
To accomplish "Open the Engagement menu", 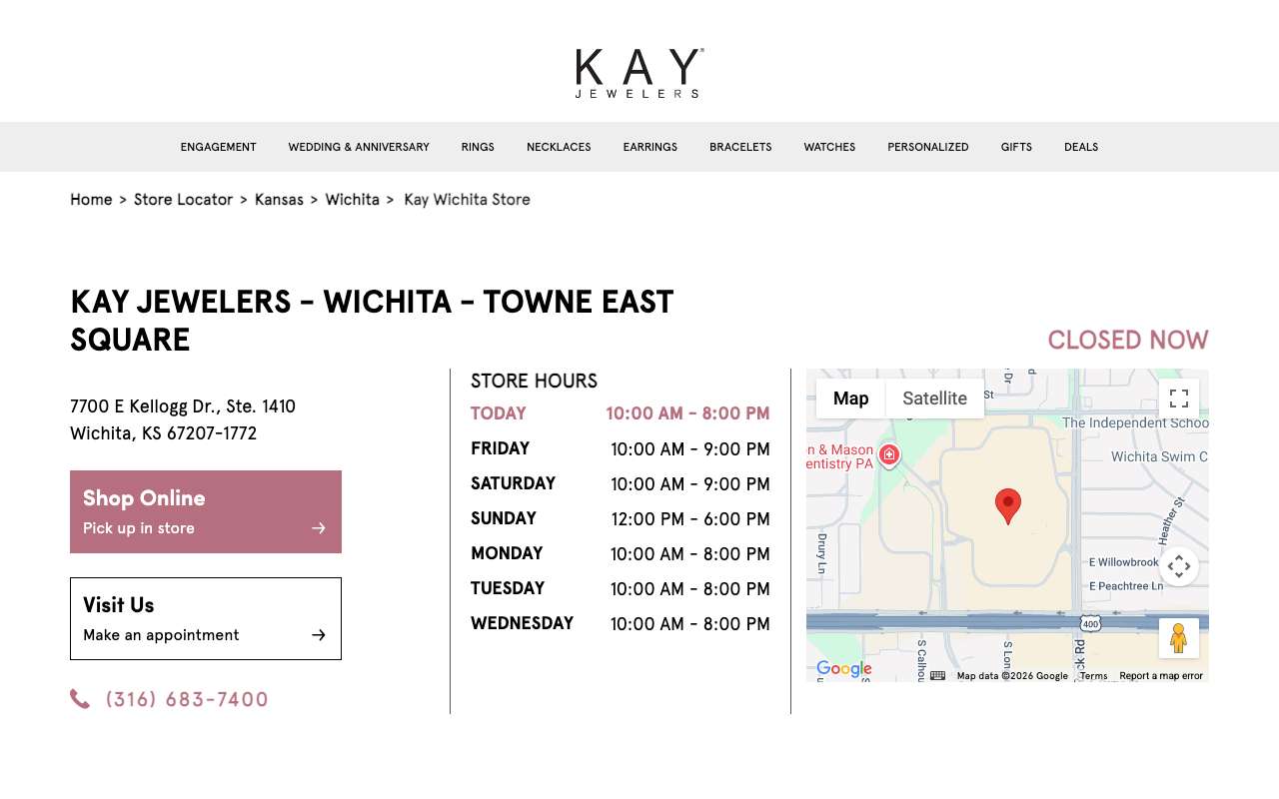I will [x=218, y=147].
